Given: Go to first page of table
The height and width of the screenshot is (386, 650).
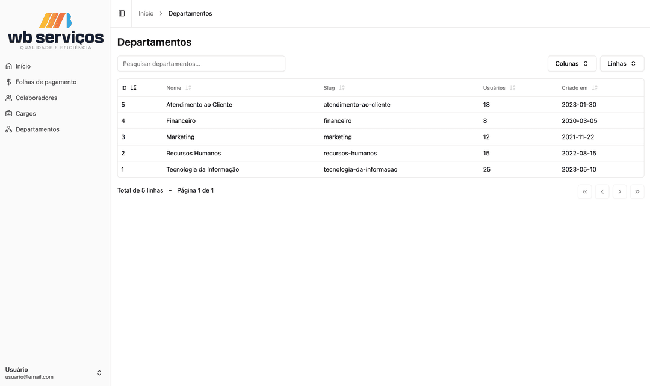Looking at the screenshot, I should 584,191.
